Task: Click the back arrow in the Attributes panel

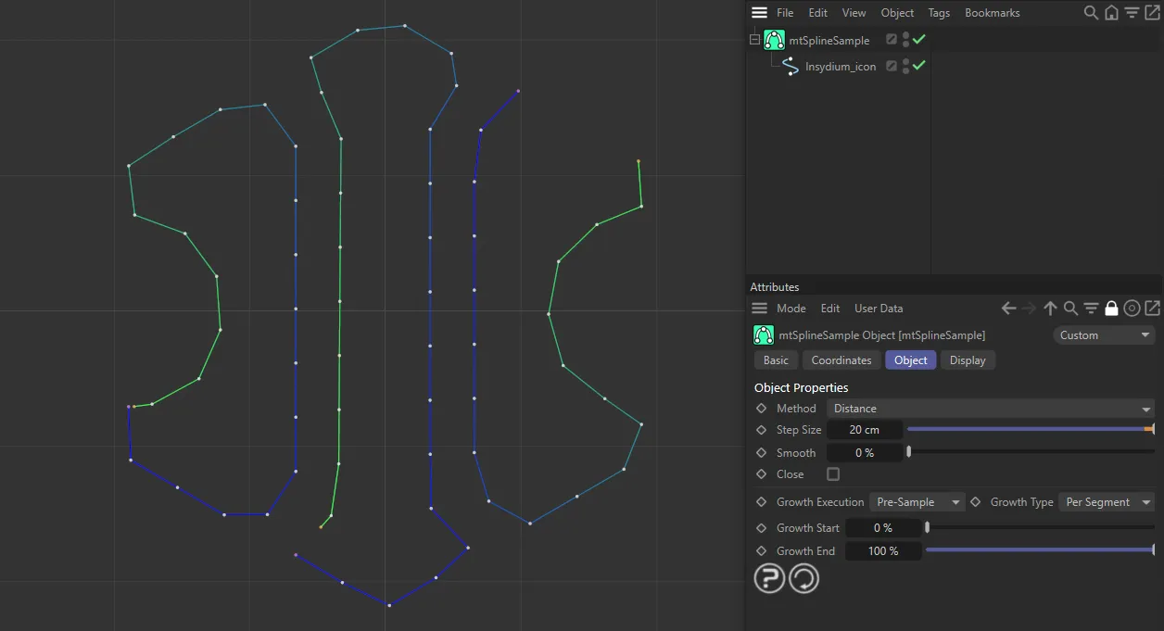Action: point(1008,308)
